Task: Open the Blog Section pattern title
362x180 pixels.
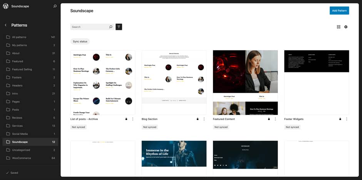Action: pos(149,119)
